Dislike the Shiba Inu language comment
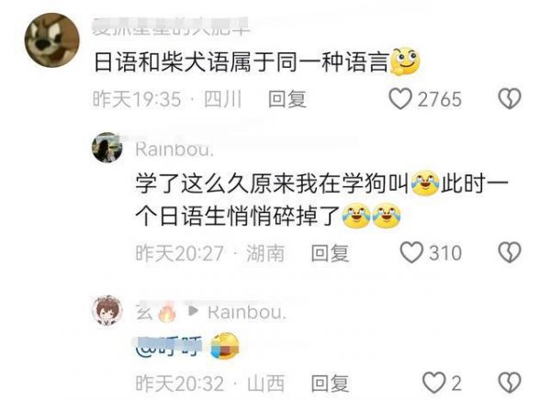 (510, 99)
